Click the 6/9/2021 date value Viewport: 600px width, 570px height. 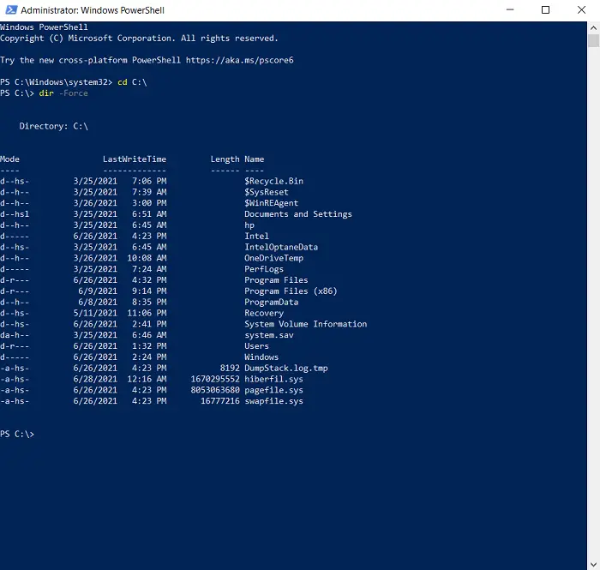98,291
